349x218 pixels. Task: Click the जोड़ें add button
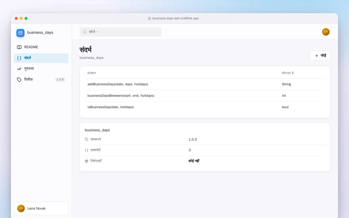[x=320, y=56]
